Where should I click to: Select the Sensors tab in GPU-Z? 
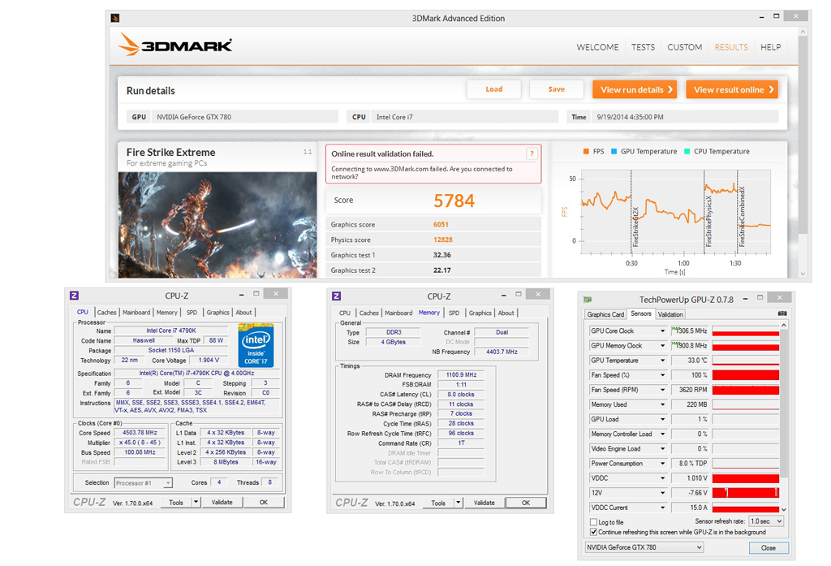click(641, 313)
